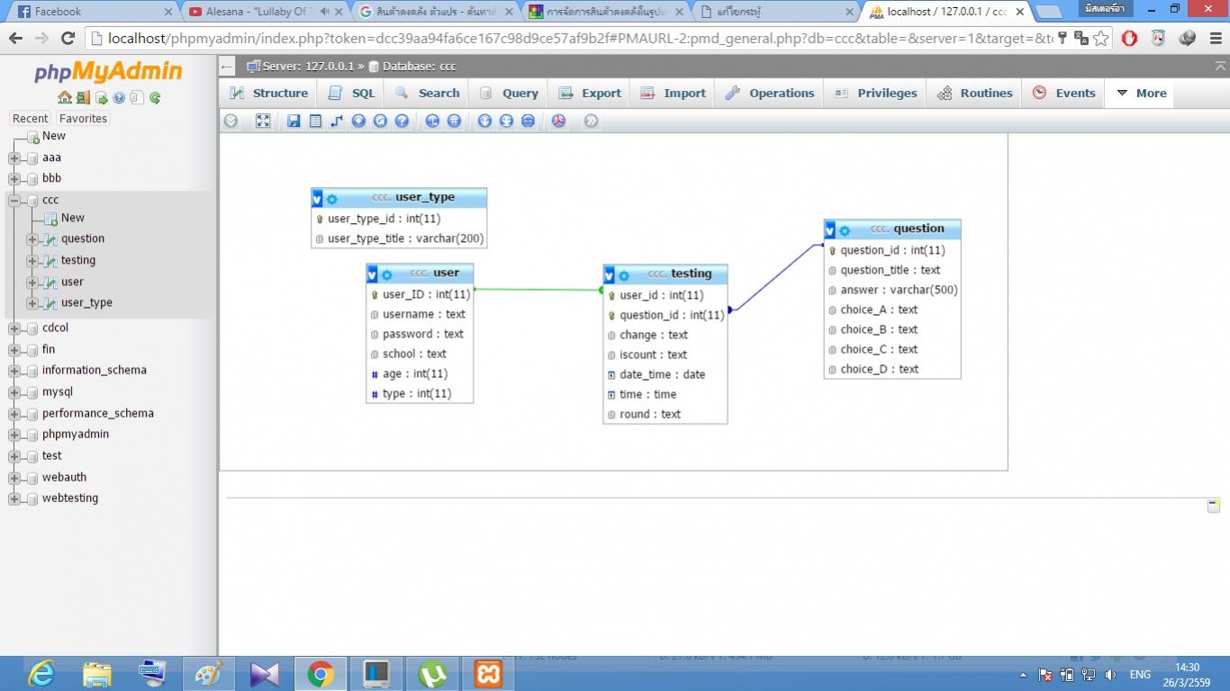
Task: Click the Save position floppy disk icon
Action: (294, 121)
